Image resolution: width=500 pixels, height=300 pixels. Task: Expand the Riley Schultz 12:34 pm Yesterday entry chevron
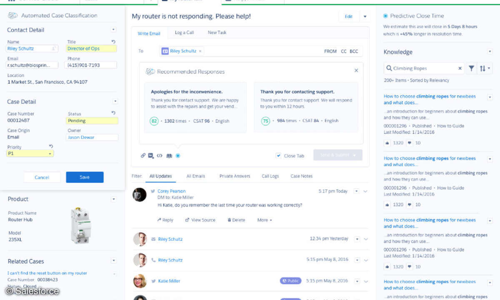[x=365, y=239]
